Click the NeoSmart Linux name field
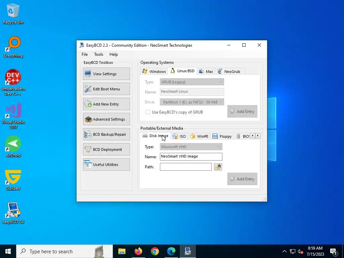Screen dimensions: 344x258 [x=192, y=92]
